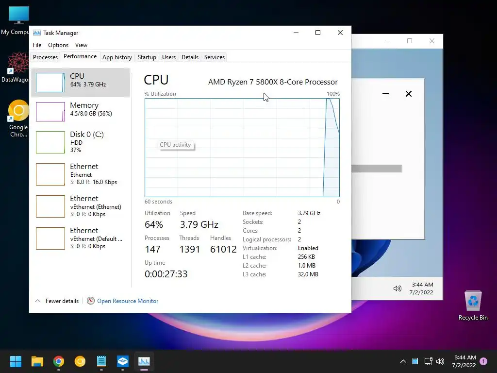
Task: Open the File menu in Task Manager
Action: click(x=37, y=45)
